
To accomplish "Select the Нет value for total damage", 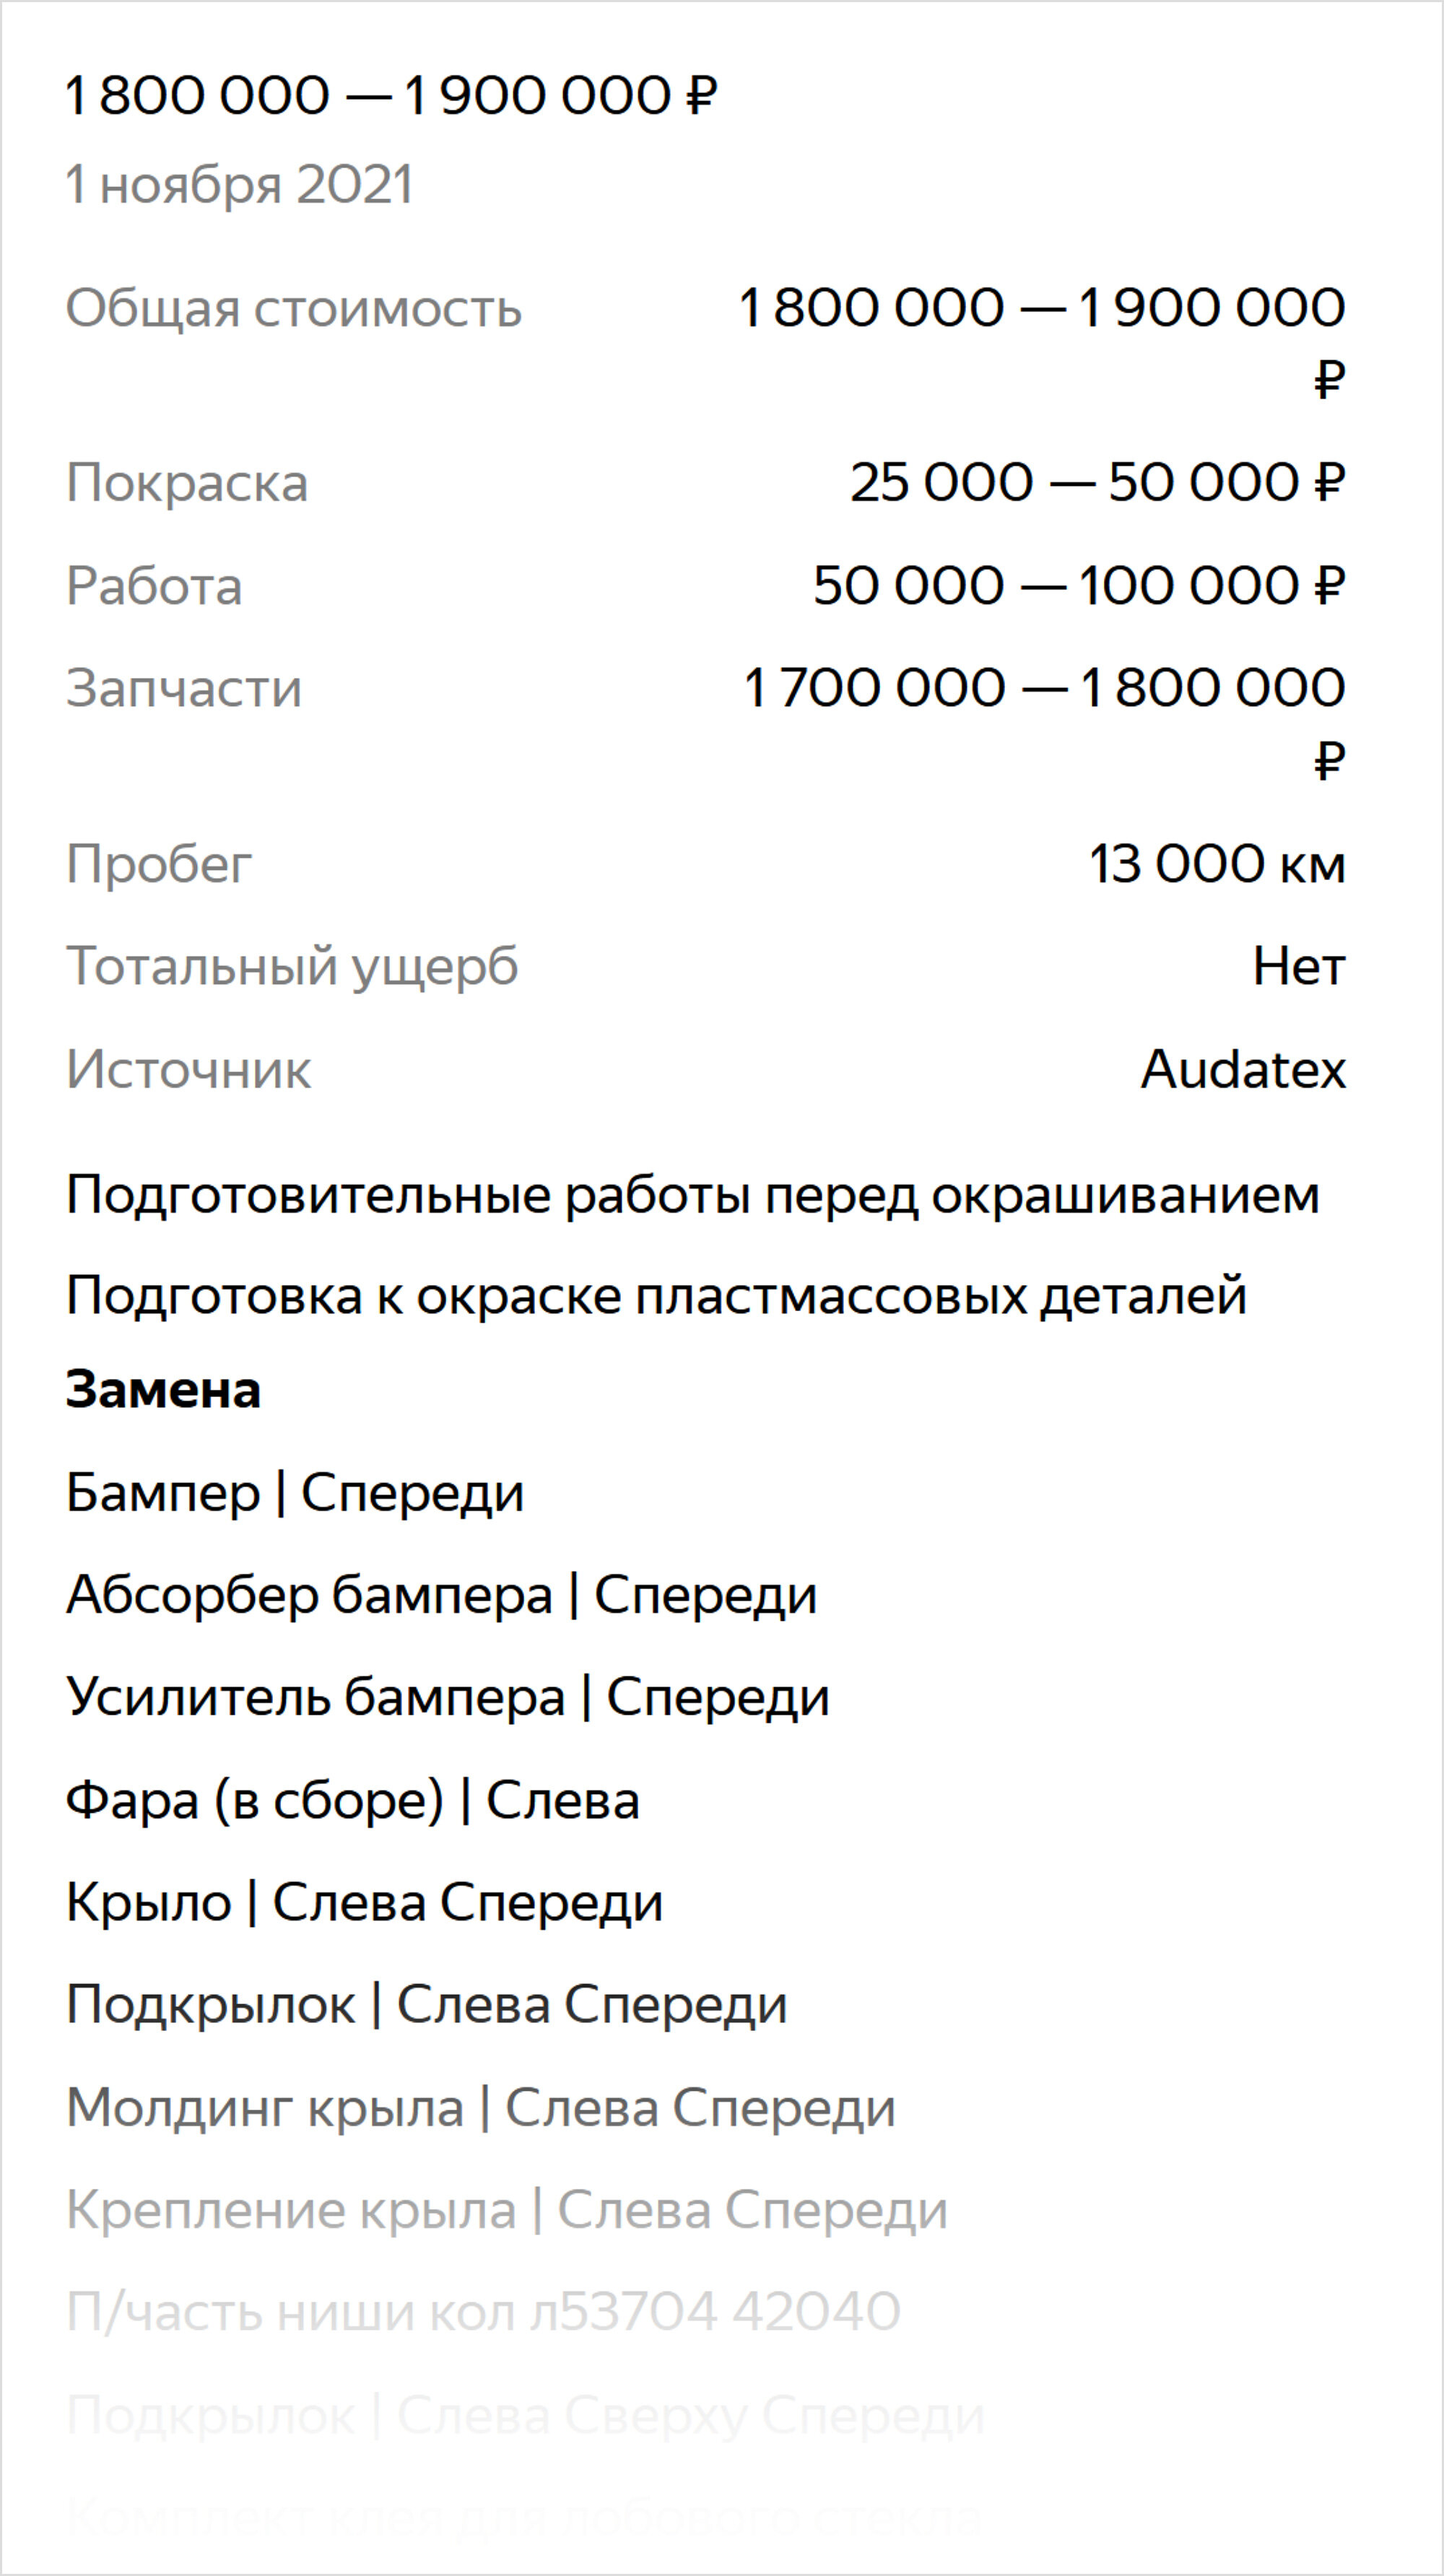I will tap(1299, 967).
